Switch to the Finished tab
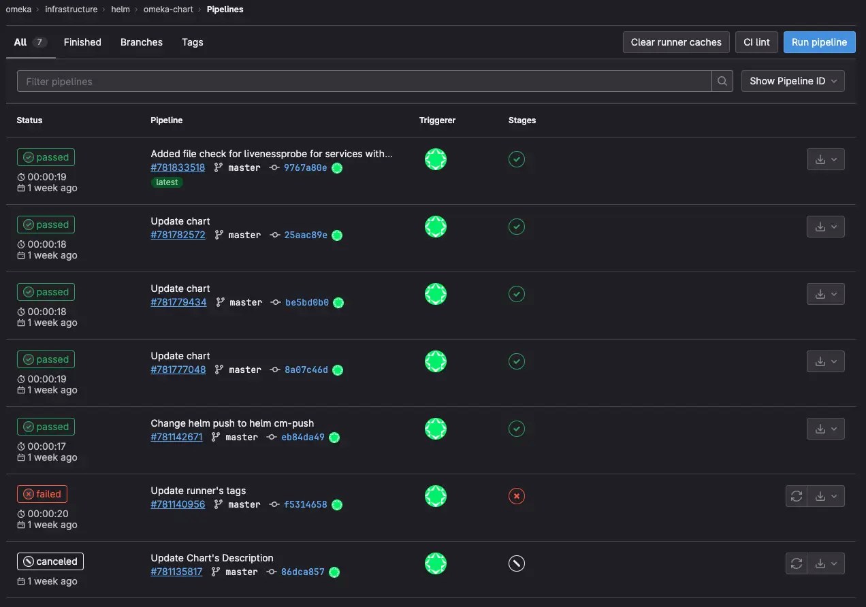This screenshot has height=607, width=866. (x=82, y=42)
